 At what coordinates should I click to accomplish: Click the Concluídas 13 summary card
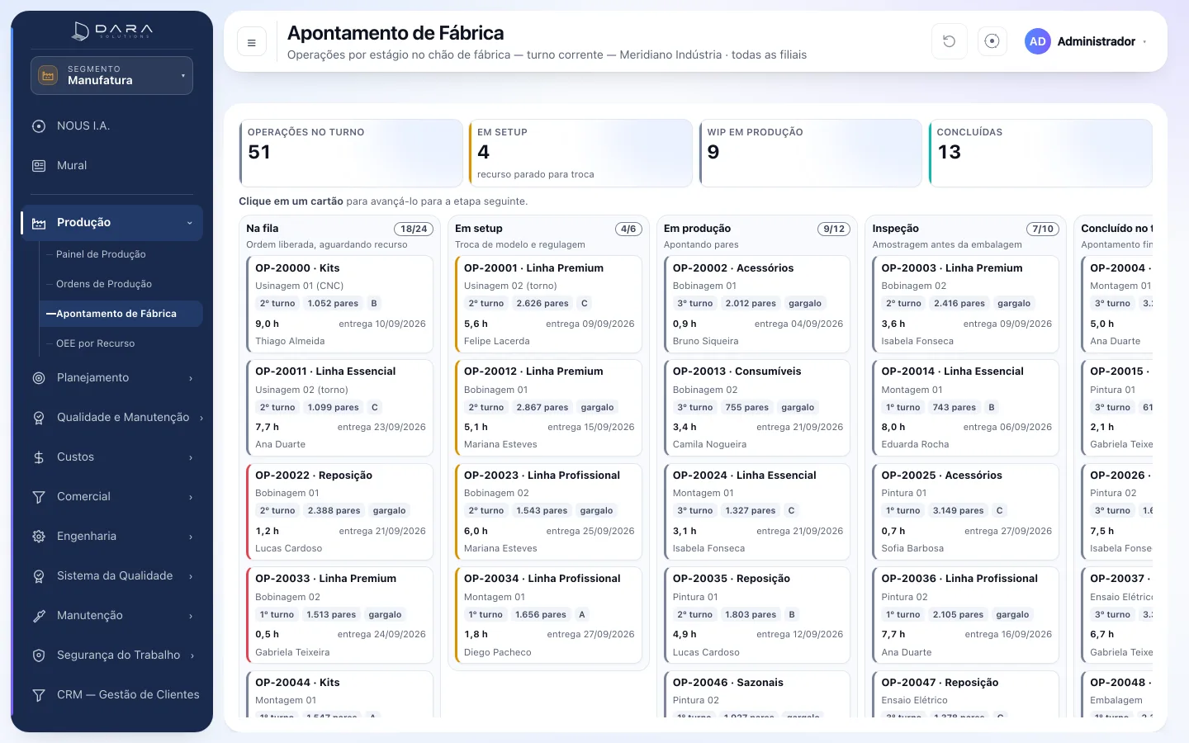click(1040, 153)
